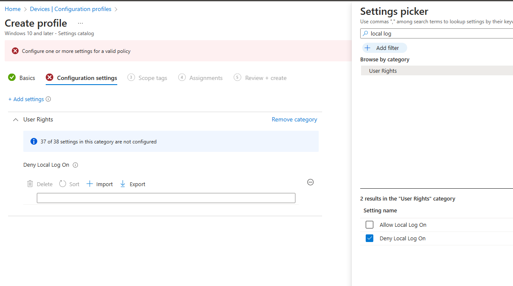Check the Allow Local Log On checkbox
Image resolution: width=513 pixels, height=286 pixels.
pos(370,225)
